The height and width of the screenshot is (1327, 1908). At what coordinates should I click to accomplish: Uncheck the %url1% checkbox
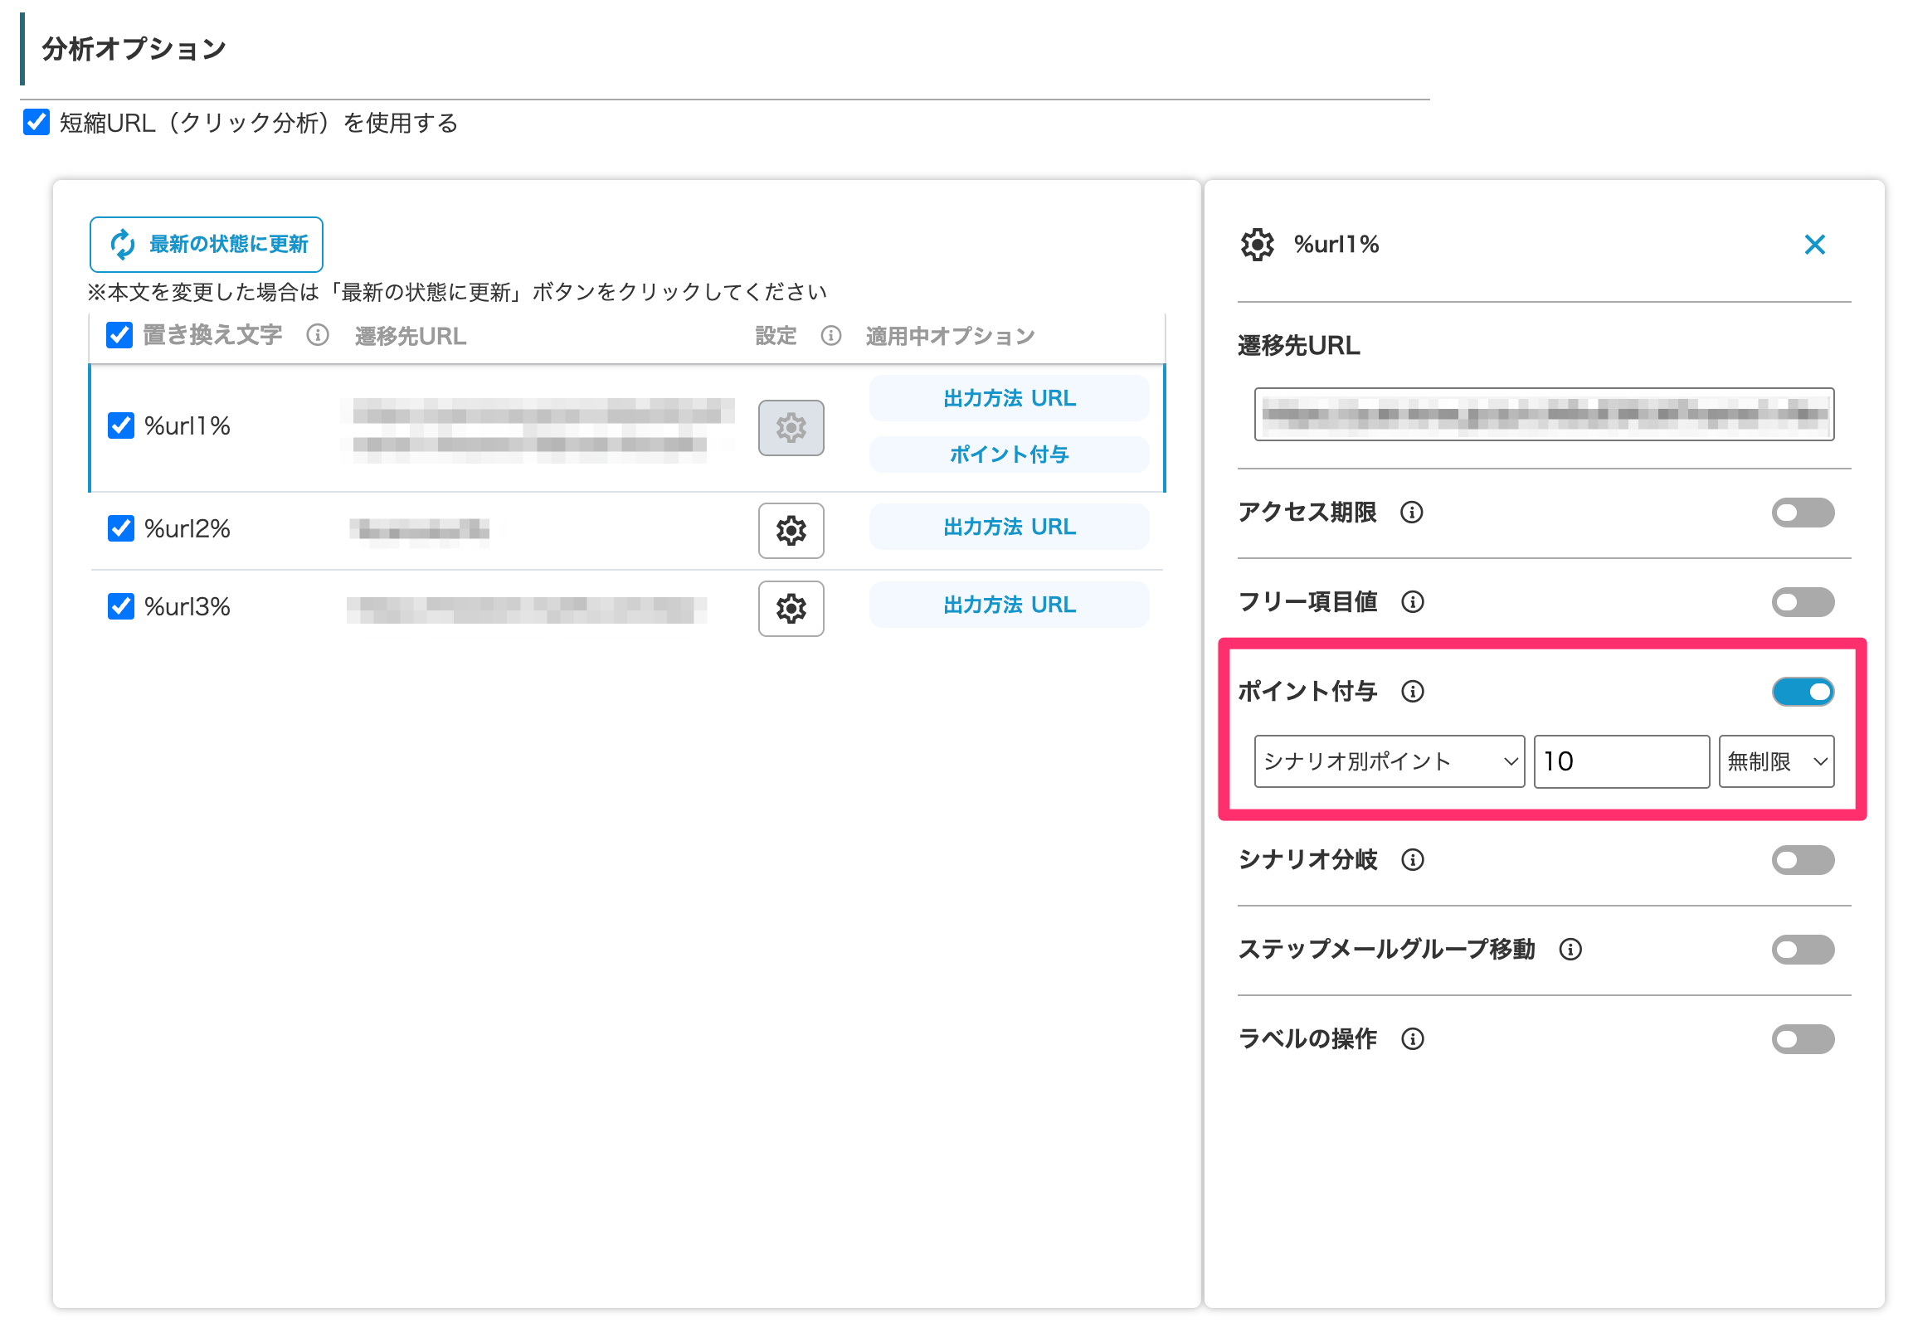[x=121, y=425]
